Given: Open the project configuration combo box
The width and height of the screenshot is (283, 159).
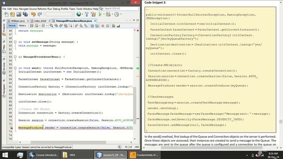Looking at the screenshot, I should (60, 14).
